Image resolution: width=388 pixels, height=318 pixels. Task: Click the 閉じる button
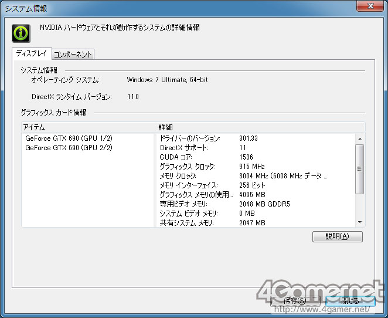(350, 301)
